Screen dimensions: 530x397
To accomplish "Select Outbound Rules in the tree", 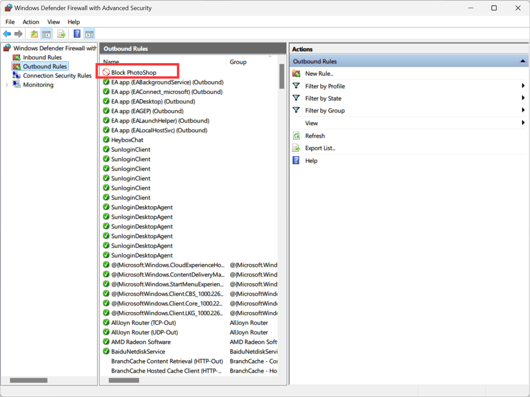I will tap(45, 67).
